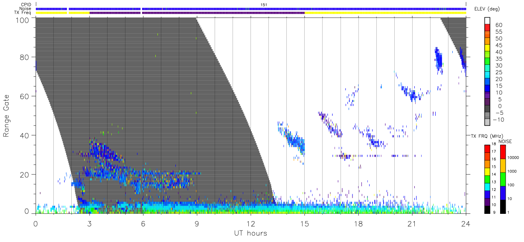Click the x-axis tick label '18'
Viewport: 524px width, 242px height.
(358, 223)
